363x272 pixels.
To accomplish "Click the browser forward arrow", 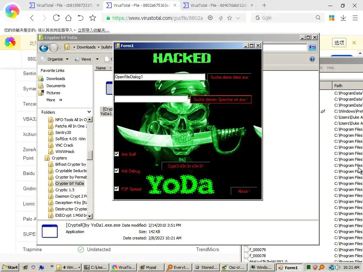I will [44, 18].
